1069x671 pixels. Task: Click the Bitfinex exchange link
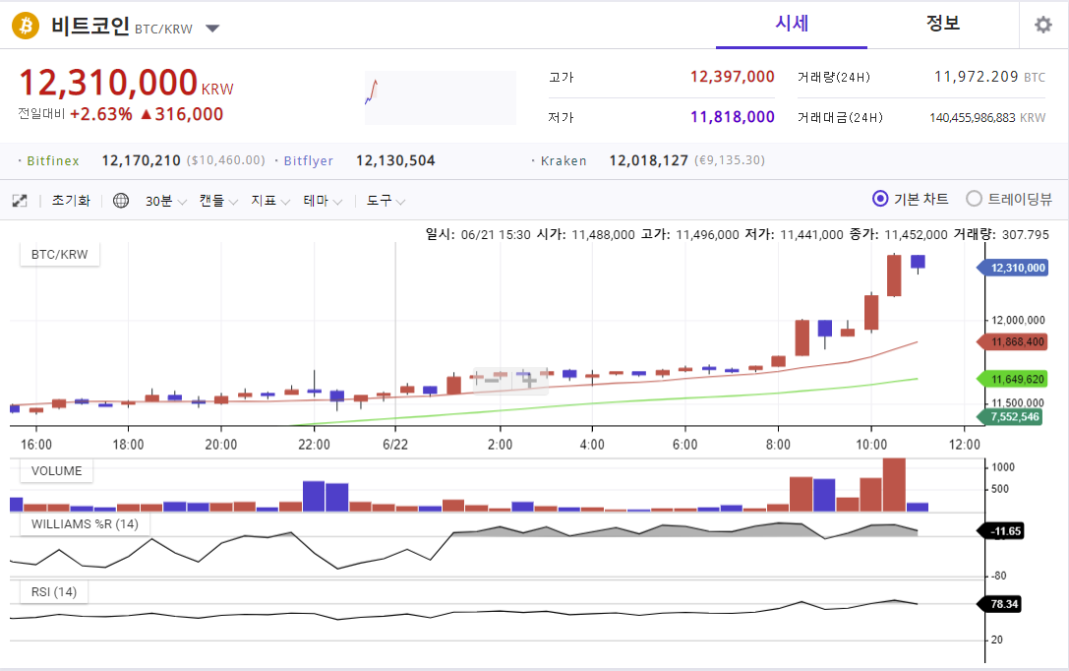(x=53, y=161)
